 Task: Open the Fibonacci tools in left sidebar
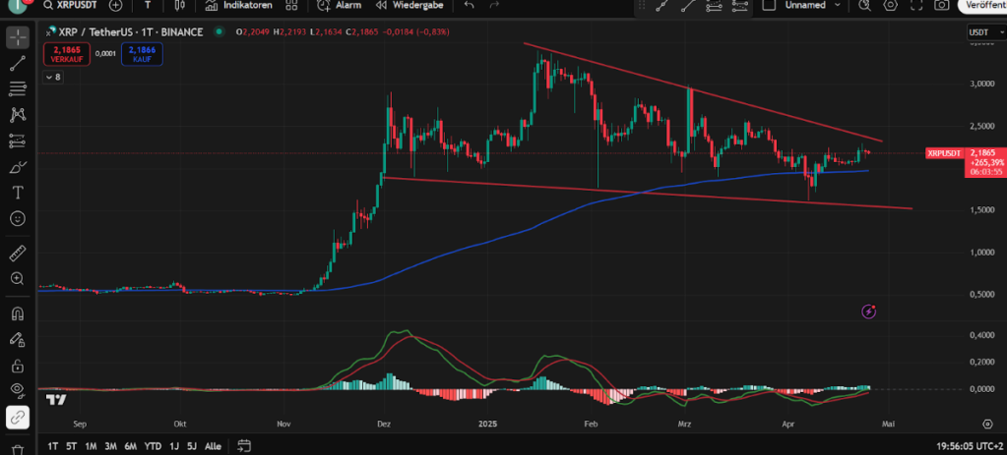(x=18, y=89)
